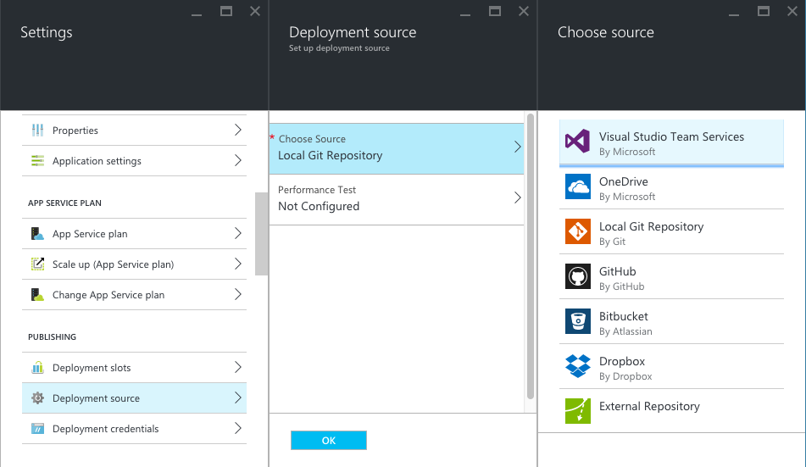Screen dimensions: 806x467
Task: Click the Visual Studio Team Services icon
Action: [578, 142]
